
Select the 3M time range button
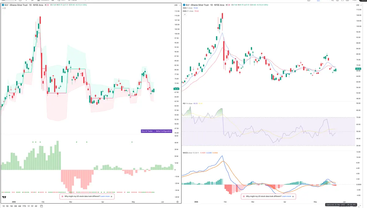tap(15, 206)
